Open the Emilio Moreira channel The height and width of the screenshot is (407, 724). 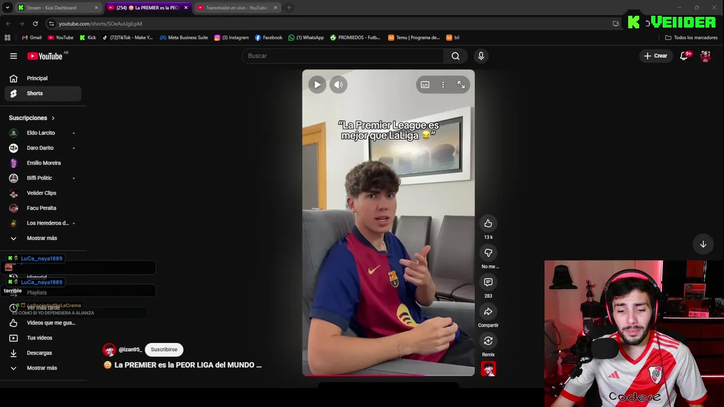click(43, 163)
